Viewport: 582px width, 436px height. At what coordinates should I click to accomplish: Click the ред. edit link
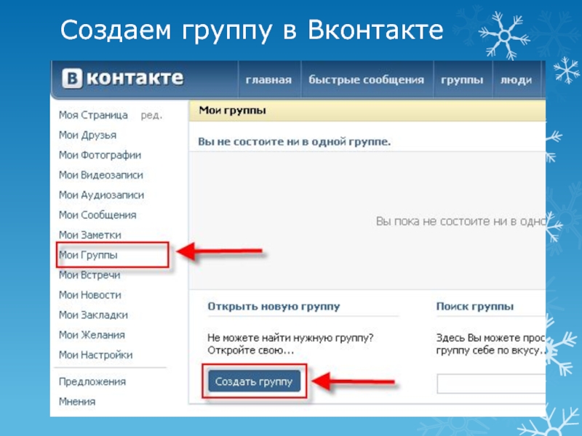(x=151, y=116)
